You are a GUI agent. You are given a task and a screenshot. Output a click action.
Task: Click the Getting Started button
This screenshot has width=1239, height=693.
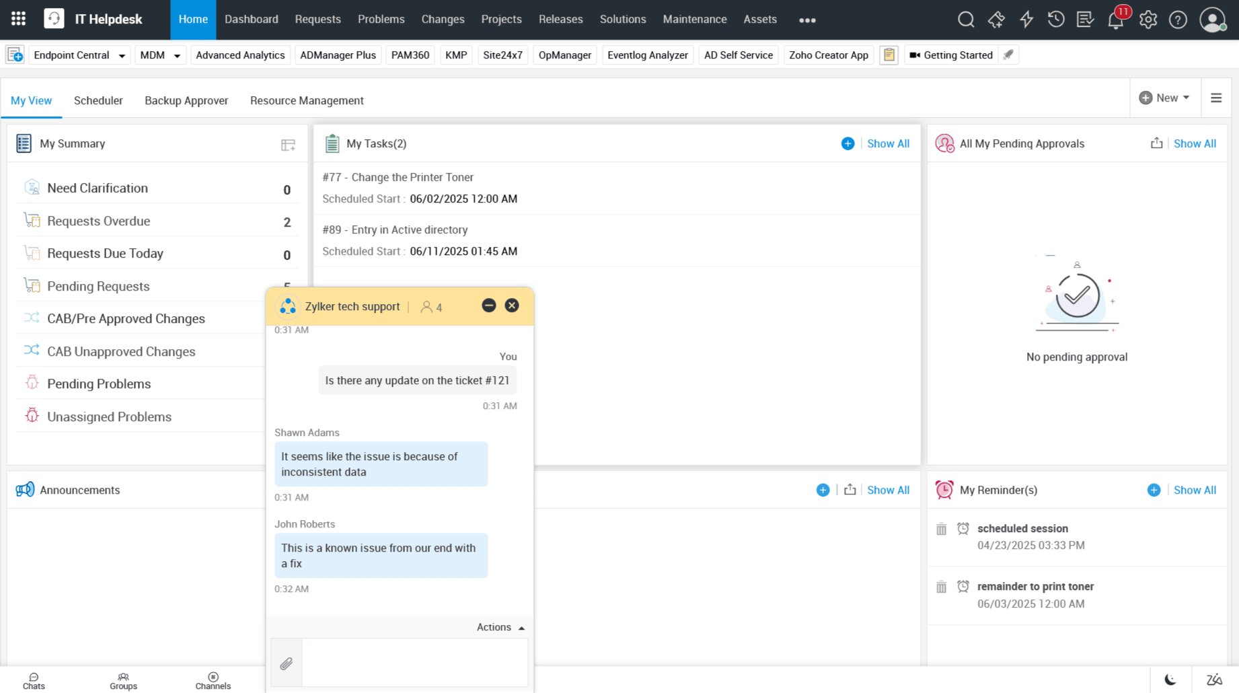point(950,55)
